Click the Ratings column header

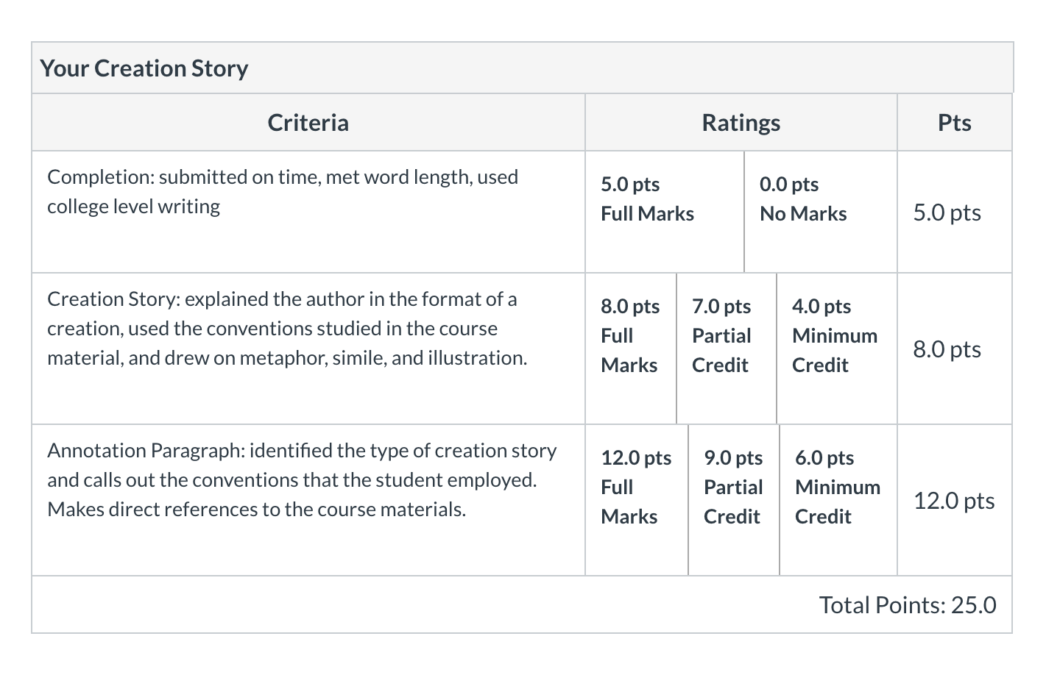click(741, 123)
